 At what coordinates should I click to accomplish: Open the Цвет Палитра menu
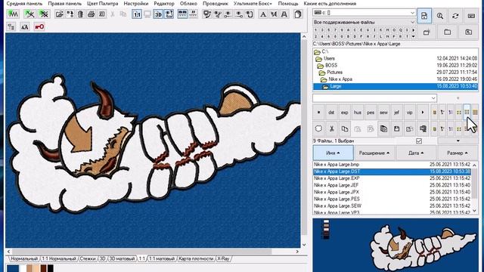(x=103, y=4)
